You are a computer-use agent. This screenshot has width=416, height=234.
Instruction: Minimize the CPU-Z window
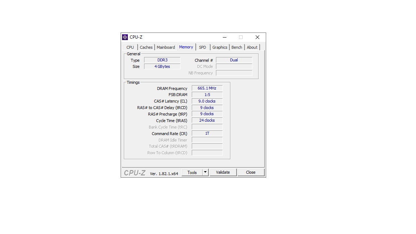click(225, 37)
